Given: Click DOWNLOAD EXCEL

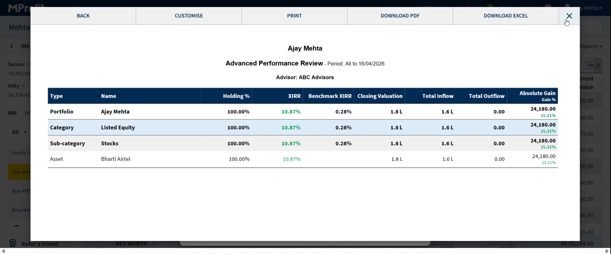Looking at the screenshot, I should 506,16.
